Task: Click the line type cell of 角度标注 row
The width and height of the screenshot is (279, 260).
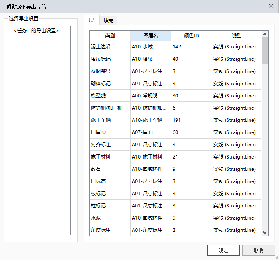Action: [237, 230]
